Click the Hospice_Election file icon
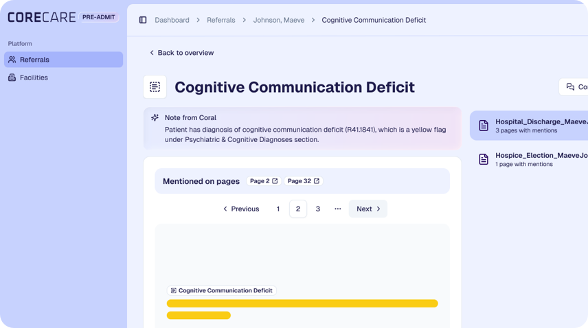Image resolution: width=588 pixels, height=328 pixels. coord(484,159)
